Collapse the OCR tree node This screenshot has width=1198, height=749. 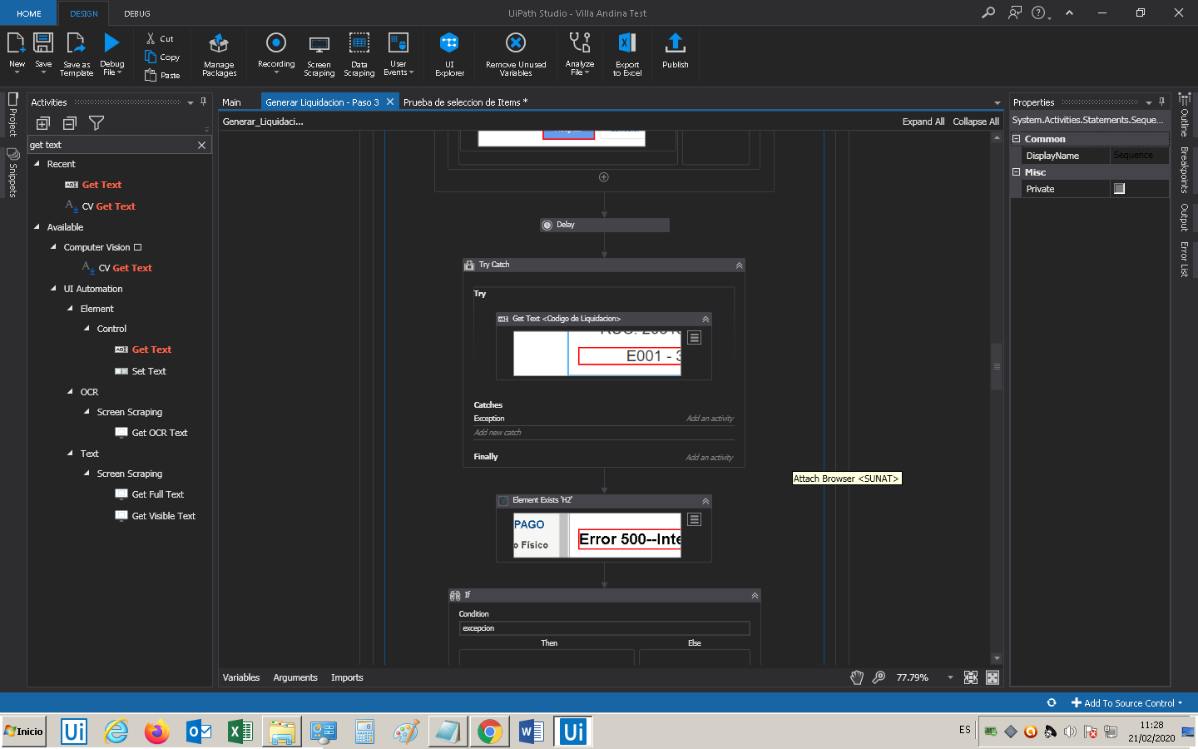coord(70,391)
